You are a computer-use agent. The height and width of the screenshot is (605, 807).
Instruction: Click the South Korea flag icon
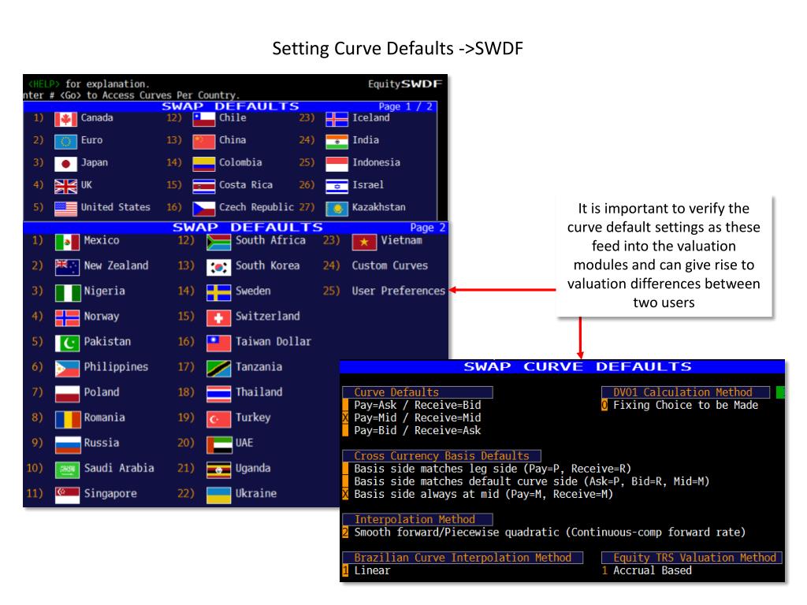[x=219, y=268]
